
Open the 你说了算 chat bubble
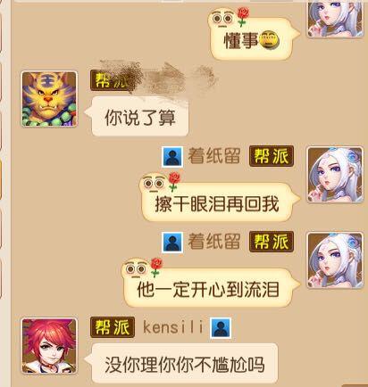(x=140, y=117)
